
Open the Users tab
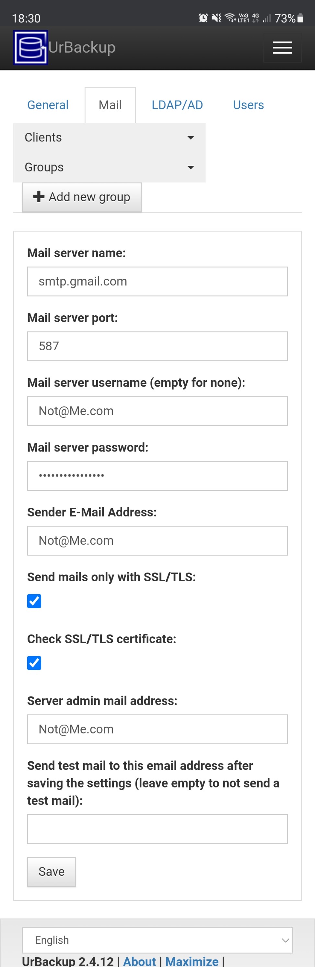248,105
